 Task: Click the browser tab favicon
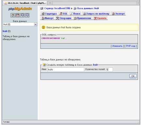pos(6,3)
